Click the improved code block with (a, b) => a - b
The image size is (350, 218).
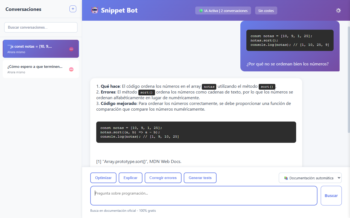196,132
